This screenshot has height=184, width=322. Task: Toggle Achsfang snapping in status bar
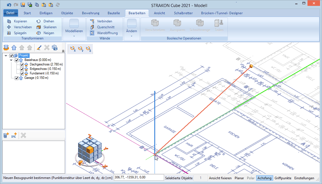point(265,178)
